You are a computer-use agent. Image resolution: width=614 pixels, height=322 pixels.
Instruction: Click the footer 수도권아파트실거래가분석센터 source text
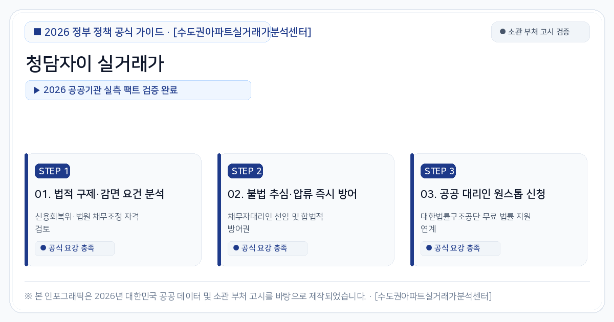coord(433,296)
